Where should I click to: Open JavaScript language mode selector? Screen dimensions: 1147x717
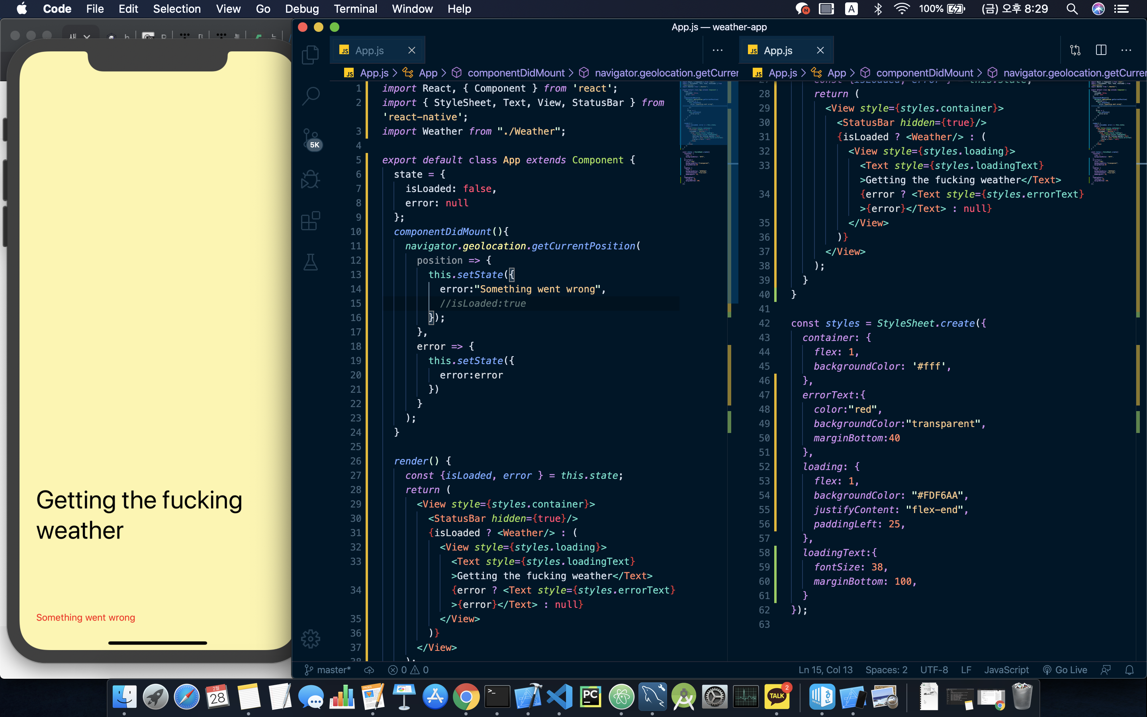click(1006, 670)
